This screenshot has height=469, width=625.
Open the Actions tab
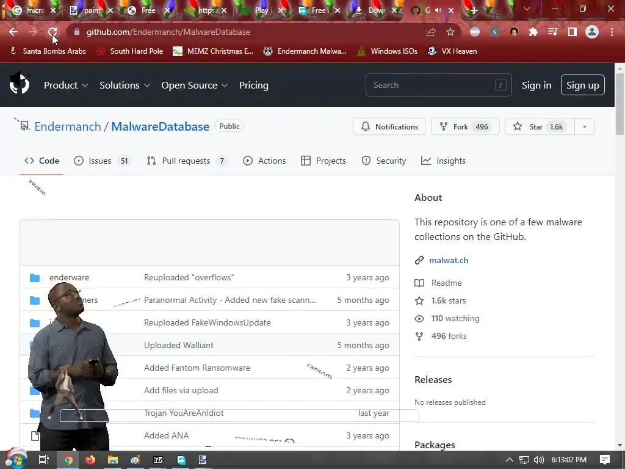point(265,161)
